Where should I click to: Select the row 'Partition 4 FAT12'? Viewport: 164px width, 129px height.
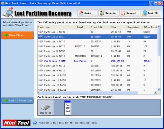pyautogui.click(x=98, y=46)
